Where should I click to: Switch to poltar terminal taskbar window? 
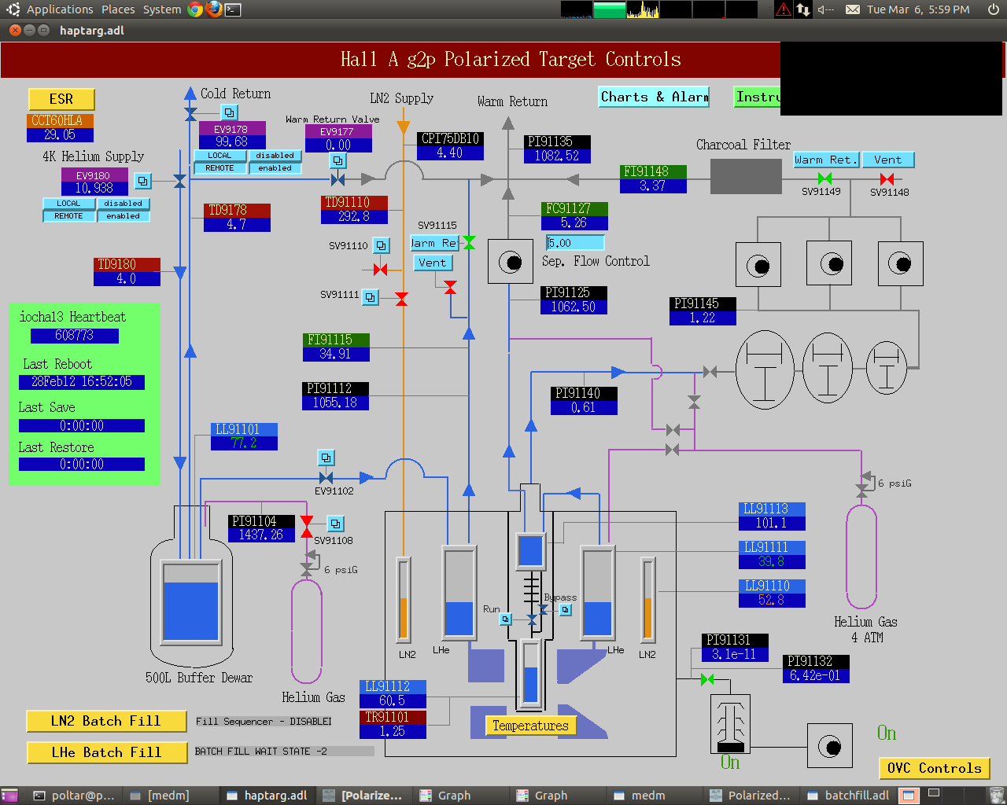(73, 796)
